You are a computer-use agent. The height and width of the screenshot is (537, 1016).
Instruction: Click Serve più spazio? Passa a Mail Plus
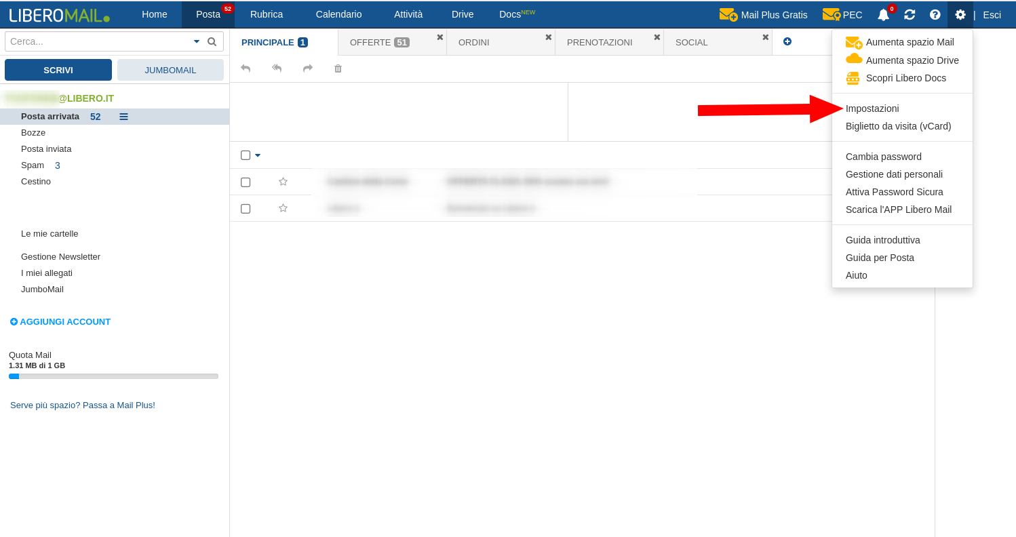[x=83, y=405]
